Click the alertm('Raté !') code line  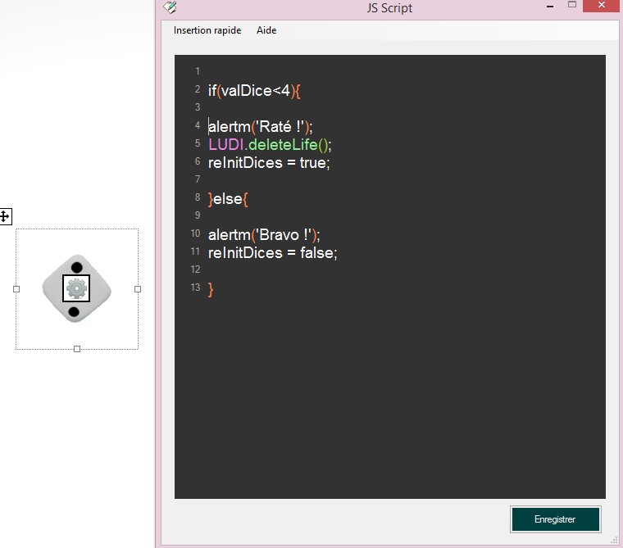(260, 126)
